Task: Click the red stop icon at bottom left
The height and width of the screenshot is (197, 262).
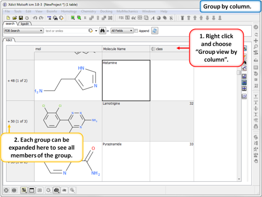Action: click(6, 190)
